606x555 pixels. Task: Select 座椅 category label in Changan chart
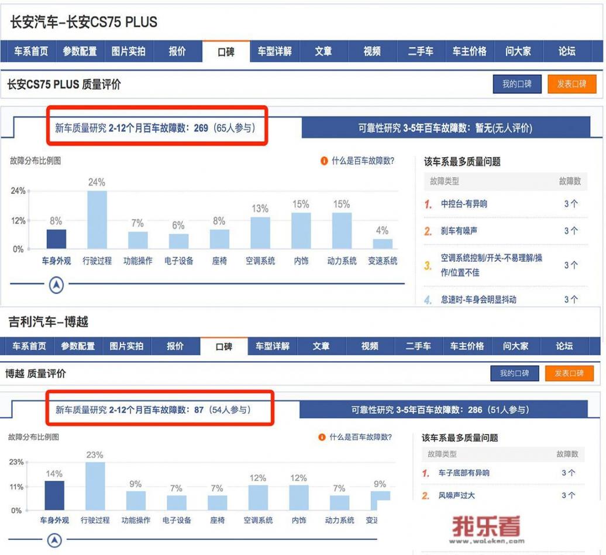[219, 261]
